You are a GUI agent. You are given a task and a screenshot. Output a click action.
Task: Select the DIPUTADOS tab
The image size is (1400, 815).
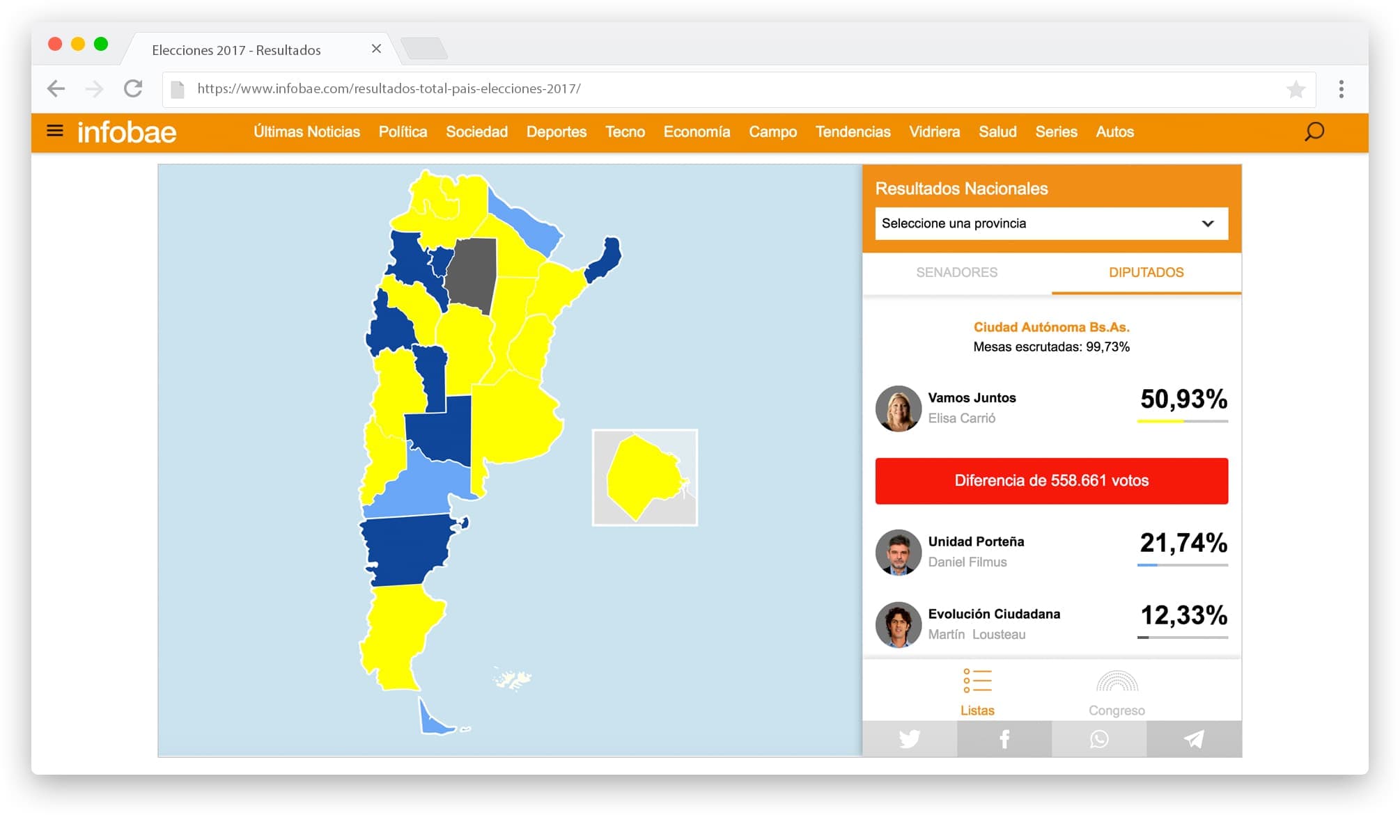pos(1146,272)
